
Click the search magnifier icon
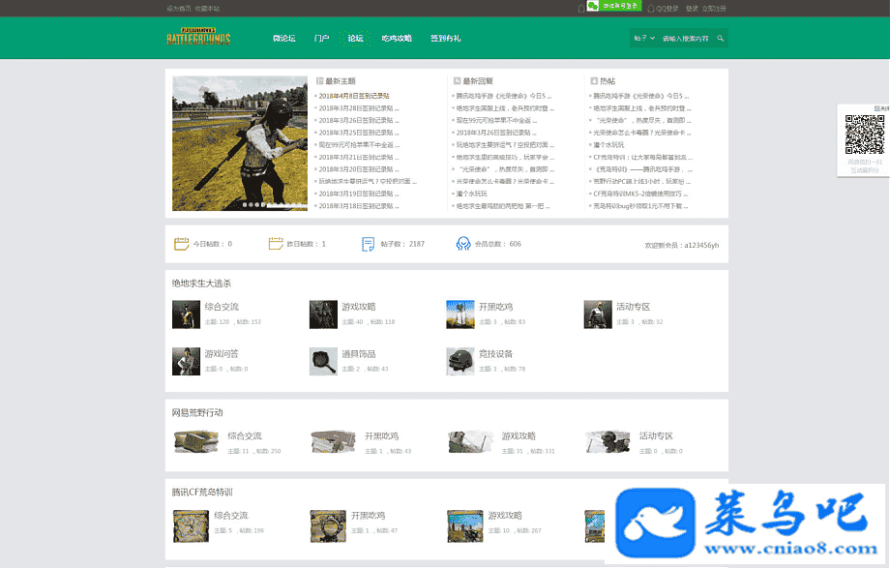click(x=720, y=39)
